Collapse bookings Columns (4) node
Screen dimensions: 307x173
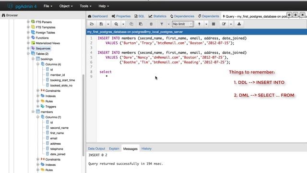pos(38,64)
